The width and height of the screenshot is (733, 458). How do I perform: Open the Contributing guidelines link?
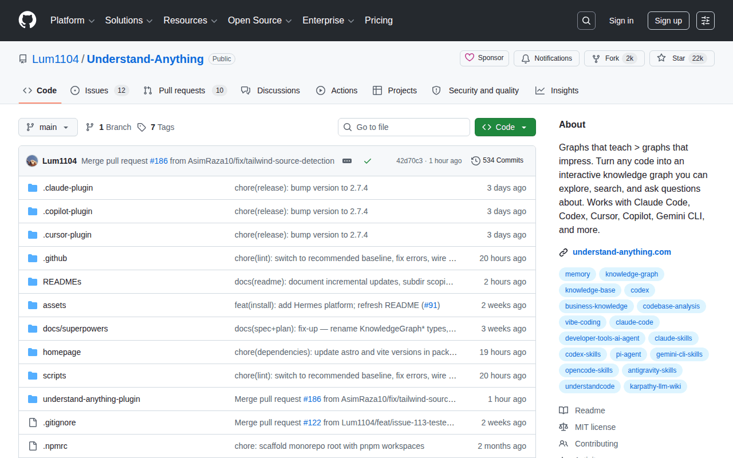[597, 444]
